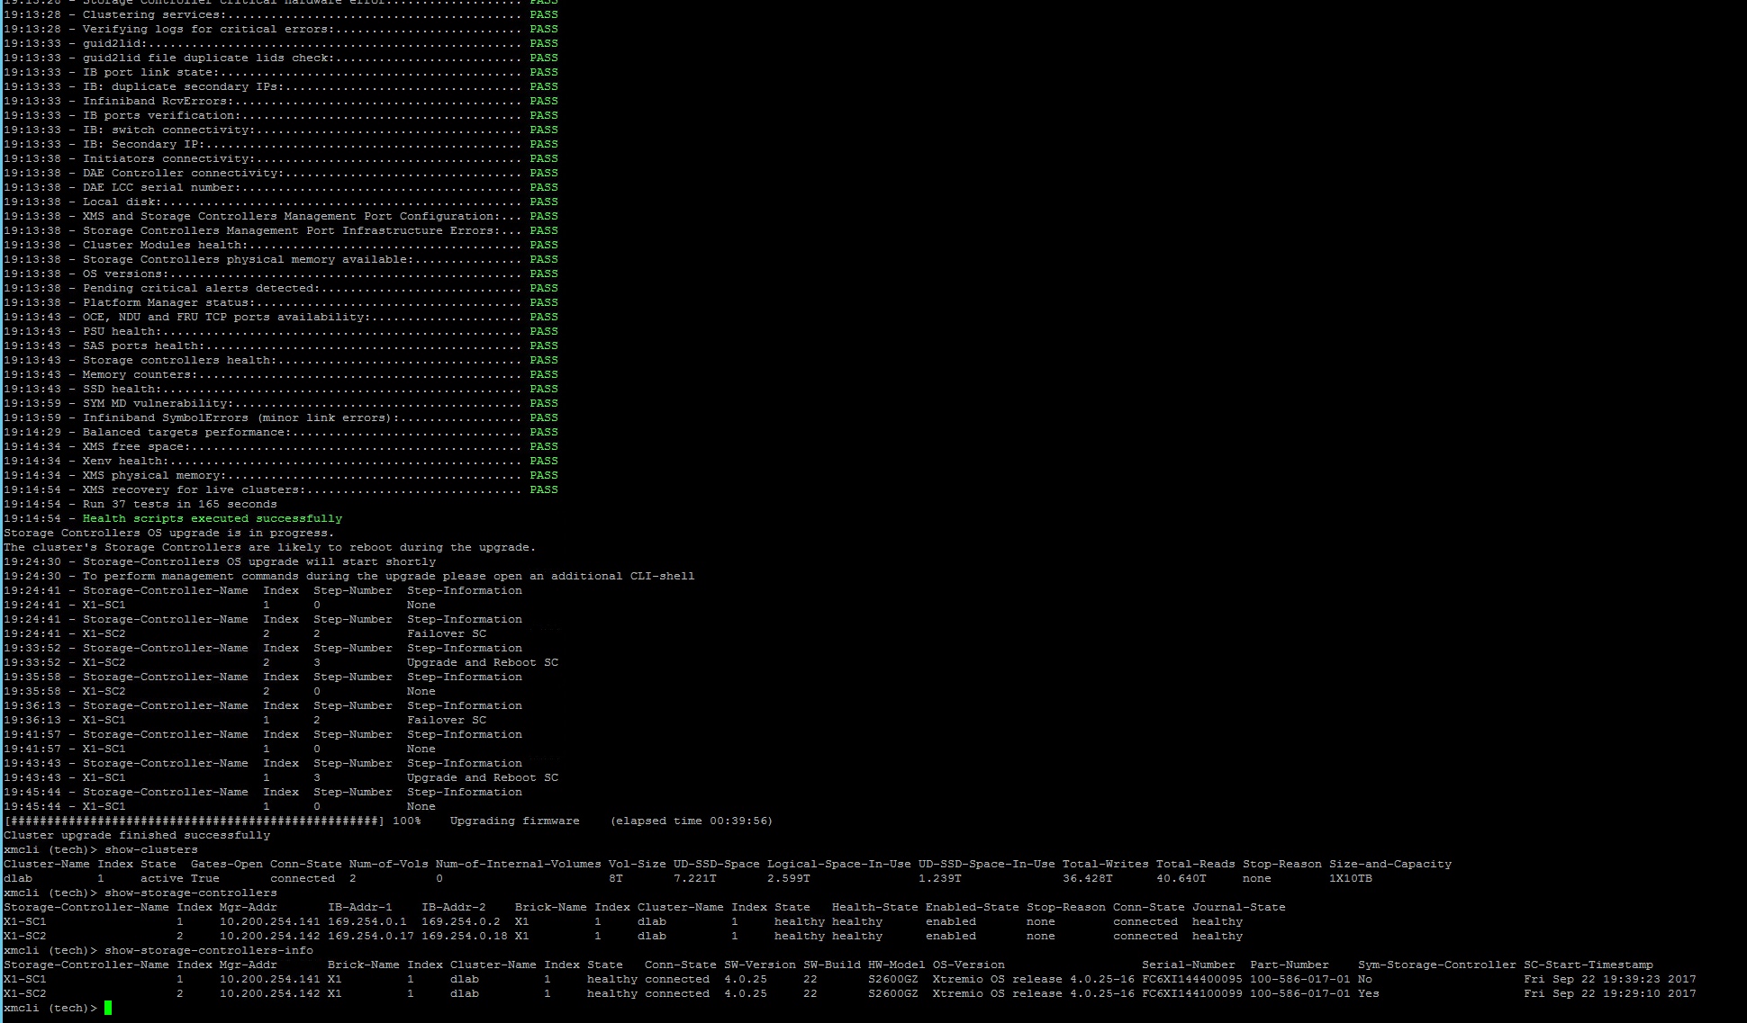Click the 'Fri Sep 22 19:39:23 2017' timestamp

(1609, 979)
